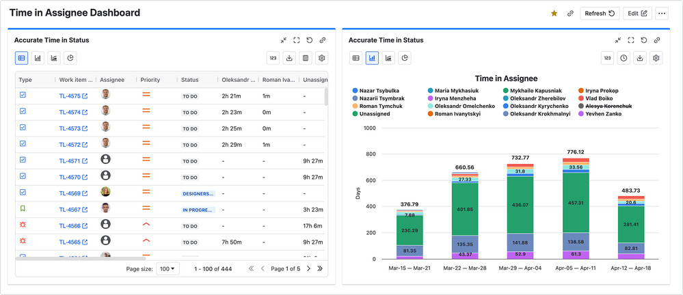Viewport: 683px width, 295px height.
Task: Go to next page in table pagination
Action: point(309,268)
